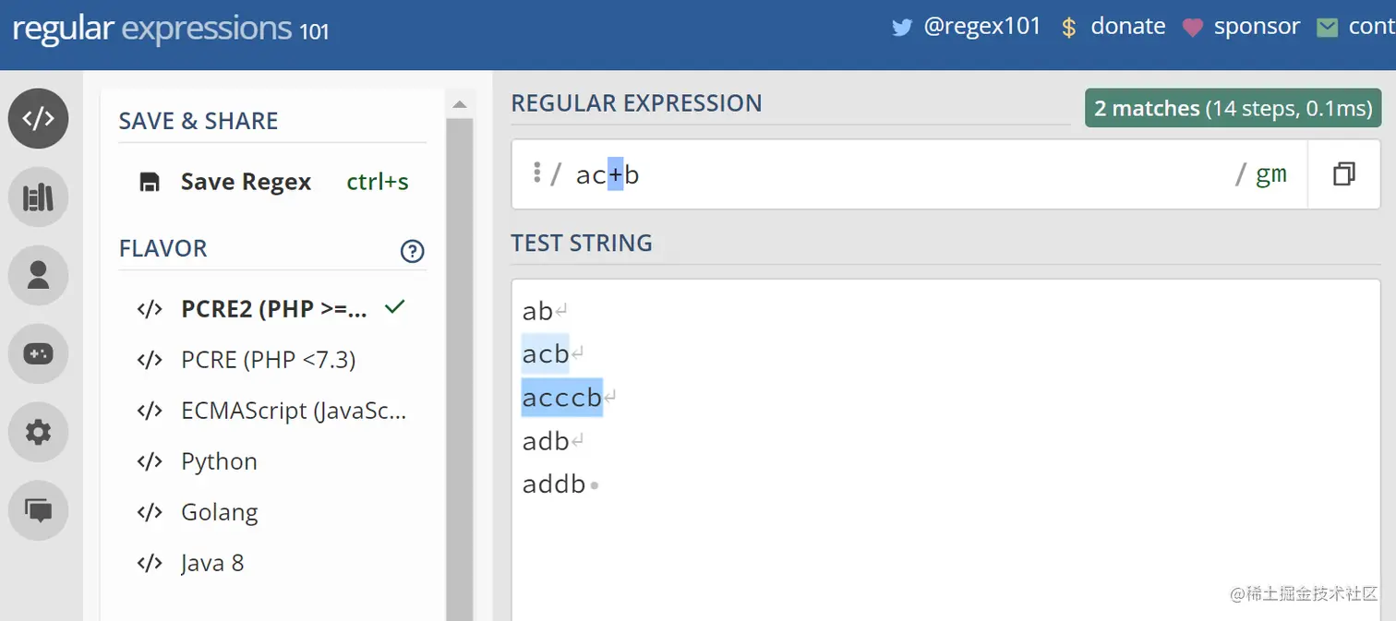Open the @regex101 Twitter link

click(981, 27)
